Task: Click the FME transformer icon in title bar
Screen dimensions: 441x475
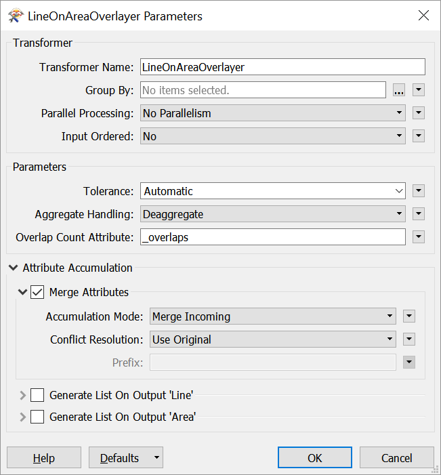Action: (16, 16)
